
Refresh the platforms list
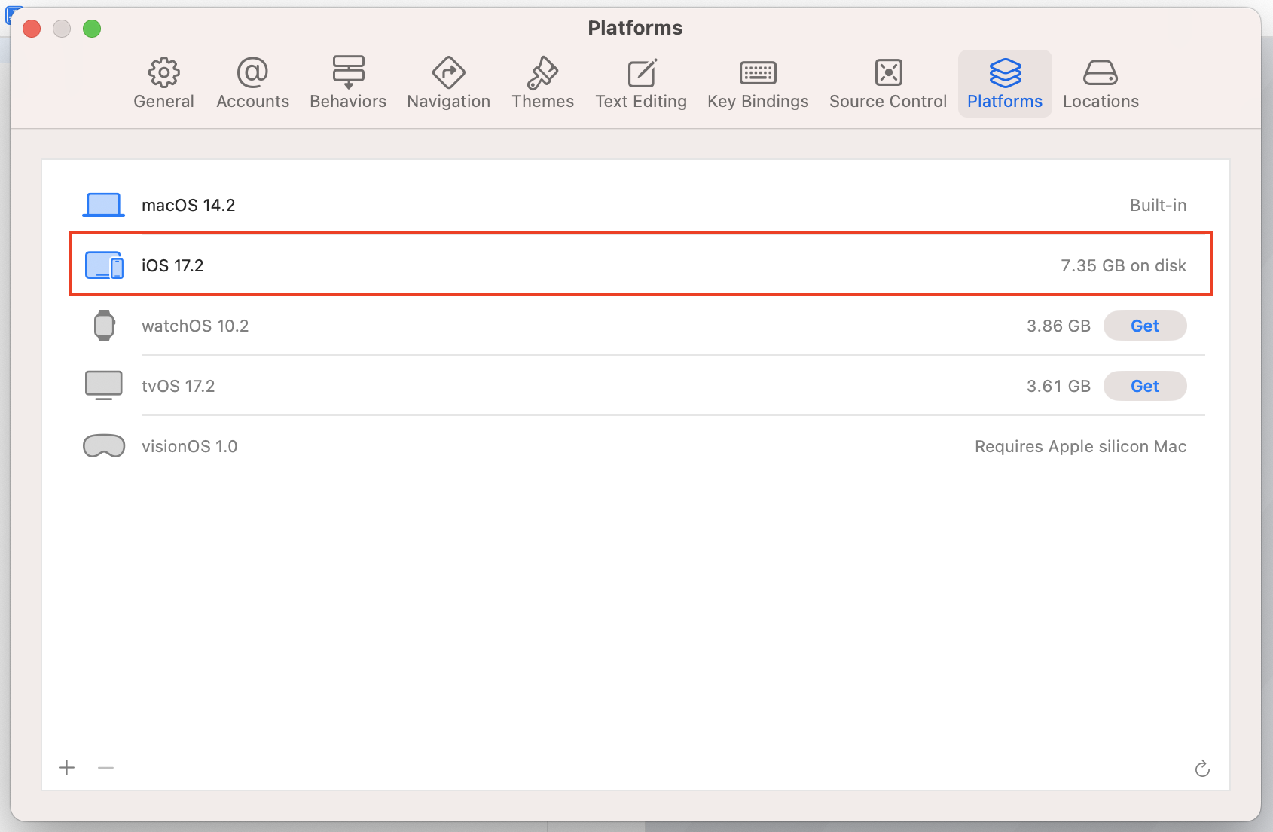1202,768
